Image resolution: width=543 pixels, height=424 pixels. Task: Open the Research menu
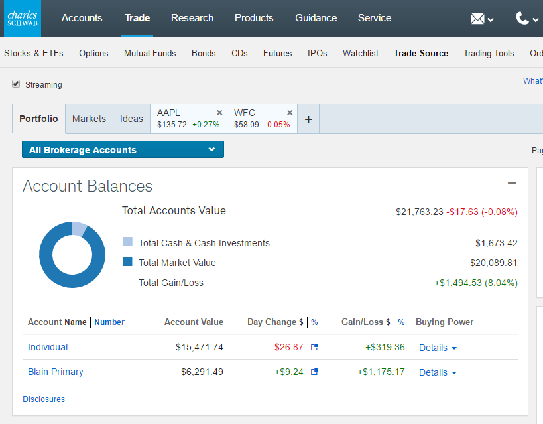pos(192,18)
